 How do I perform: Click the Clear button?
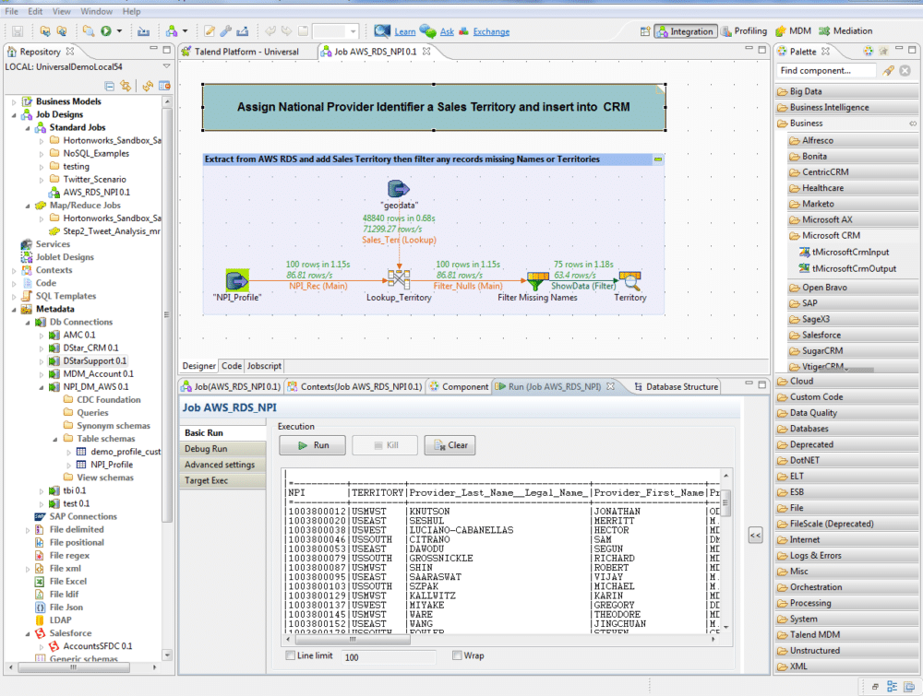pos(450,445)
